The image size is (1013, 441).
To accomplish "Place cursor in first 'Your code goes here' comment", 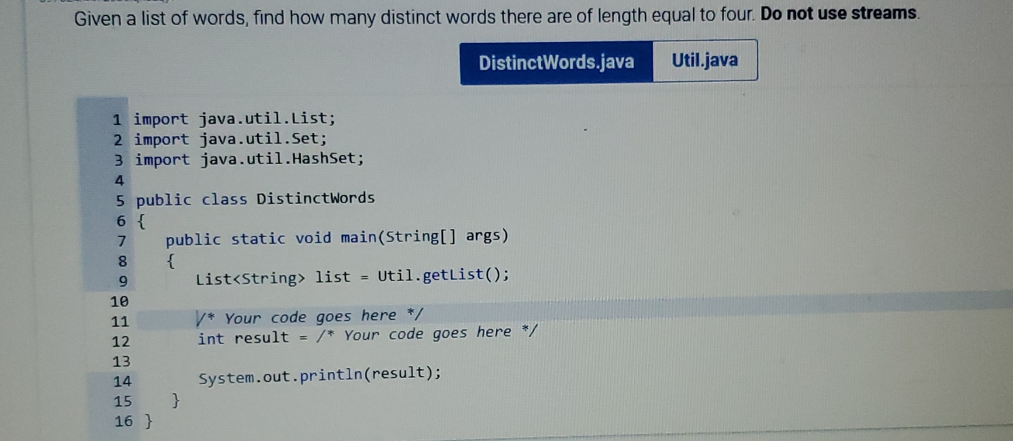I will click(309, 317).
